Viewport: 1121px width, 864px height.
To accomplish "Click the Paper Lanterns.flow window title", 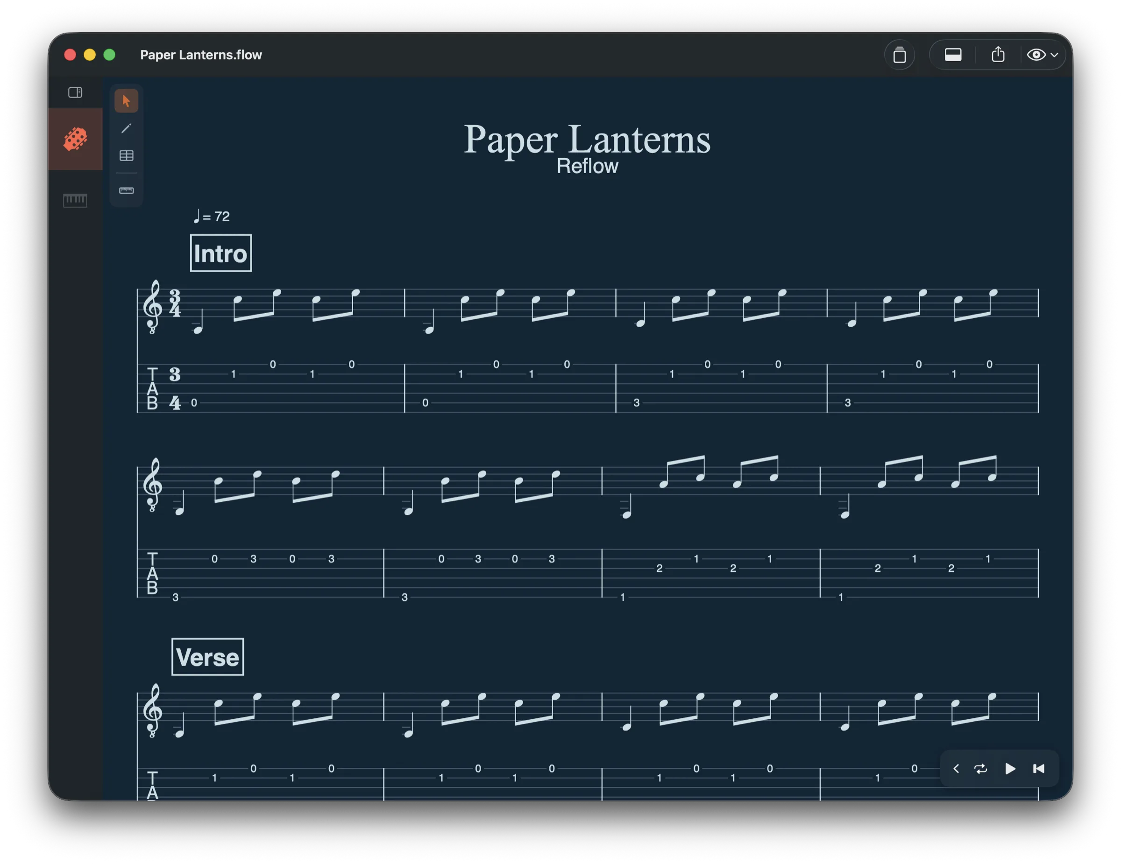I will tap(201, 55).
